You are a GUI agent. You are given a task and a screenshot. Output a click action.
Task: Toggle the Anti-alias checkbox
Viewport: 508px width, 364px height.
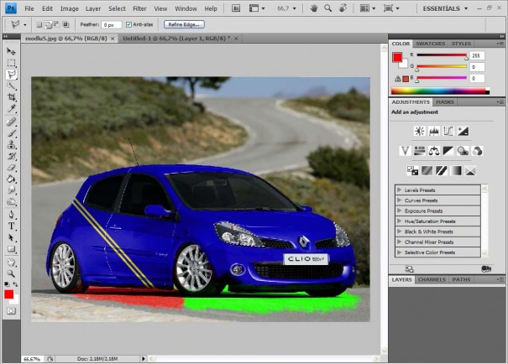128,24
